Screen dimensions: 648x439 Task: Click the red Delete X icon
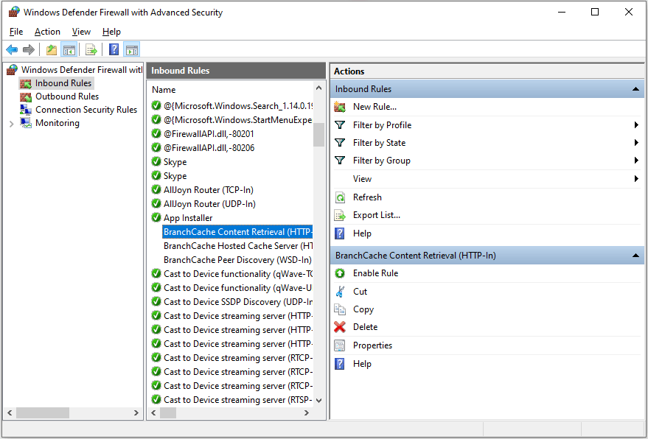[340, 327]
